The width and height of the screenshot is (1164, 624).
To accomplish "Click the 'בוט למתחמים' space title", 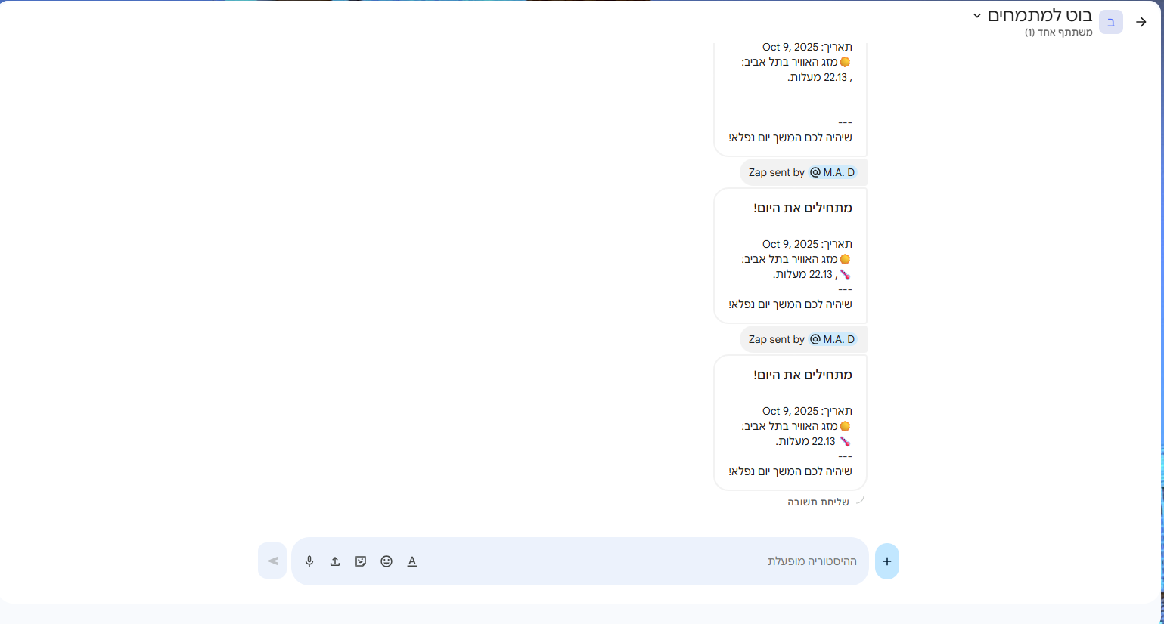I will click(x=1040, y=16).
